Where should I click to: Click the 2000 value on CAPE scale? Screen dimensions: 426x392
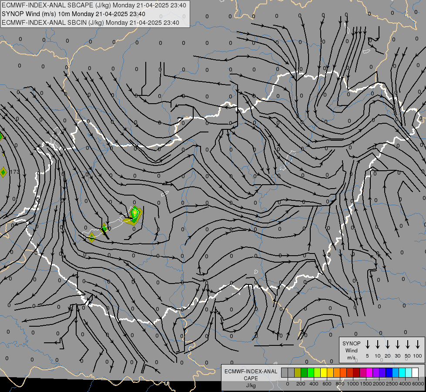tap(379, 384)
